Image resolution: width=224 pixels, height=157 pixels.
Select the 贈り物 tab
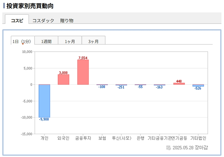[x=67, y=20]
